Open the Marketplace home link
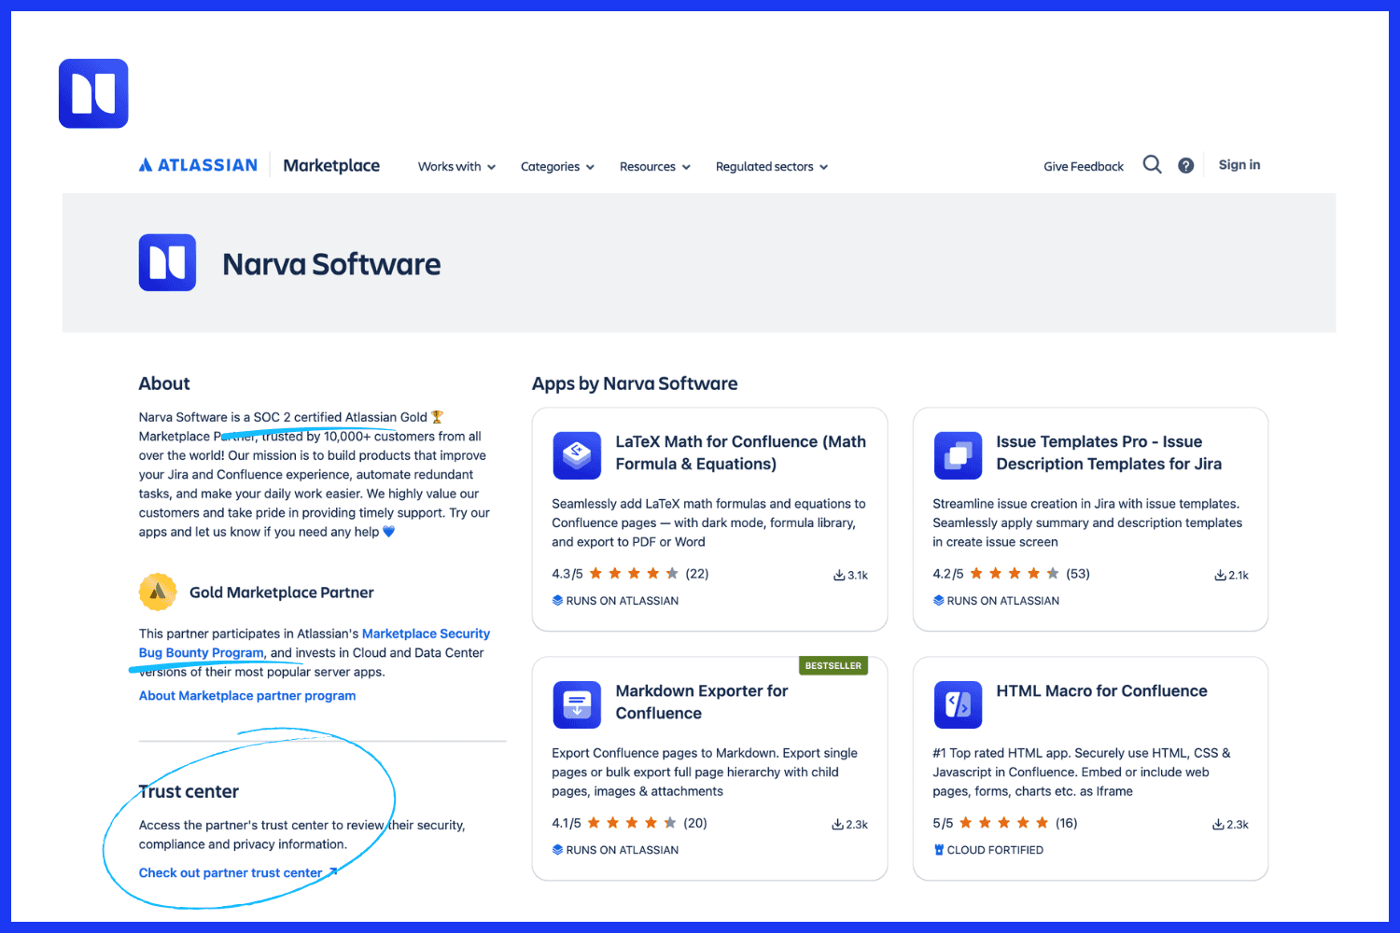 pyautogui.click(x=331, y=165)
